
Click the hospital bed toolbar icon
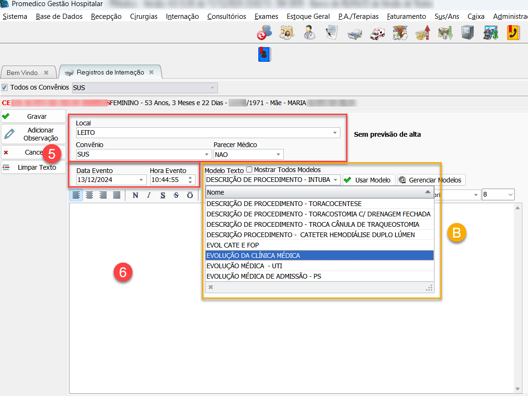point(355,33)
